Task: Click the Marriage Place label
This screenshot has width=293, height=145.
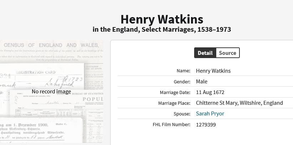Action: [x=174, y=103]
